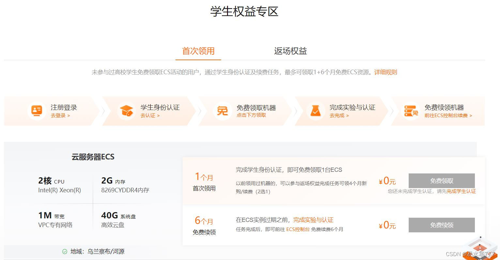
Task: Click the ¥0元 price in 免费续领 row
Action: 387,225
